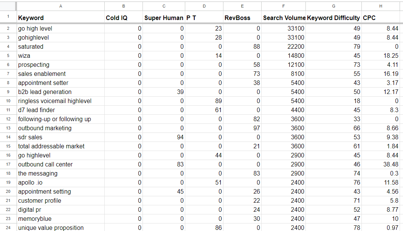The image size is (403, 231).
Task: Select column B header
Action: (x=124, y=6)
